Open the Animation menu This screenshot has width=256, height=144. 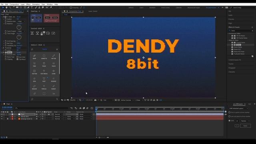(x=36, y=4)
